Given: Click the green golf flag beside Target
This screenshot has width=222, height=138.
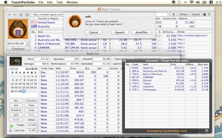Looking at the screenshot, I should pyautogui.click(x=11, y=128).
